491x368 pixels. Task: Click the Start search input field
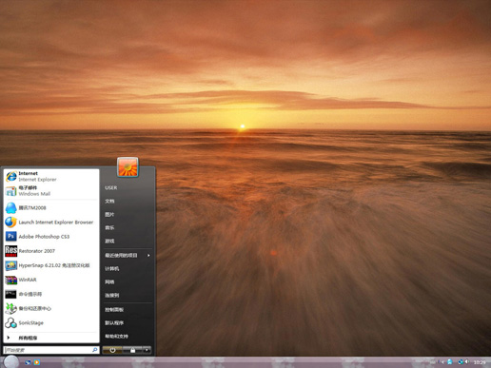(51, 350)
